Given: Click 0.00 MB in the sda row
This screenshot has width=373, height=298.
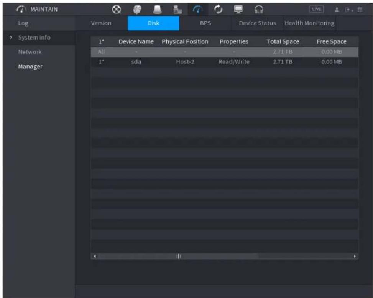Looking at the screenshot, I should tap(331, 62).
